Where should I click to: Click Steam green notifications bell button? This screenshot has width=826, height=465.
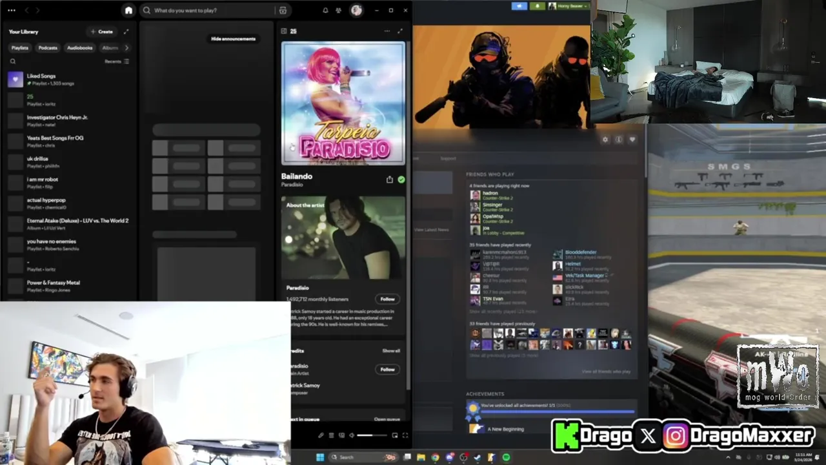(x=537, y=6)
